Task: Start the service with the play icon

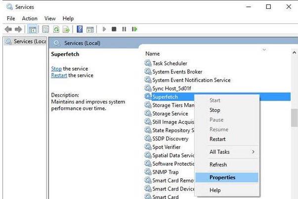Action: click(104, 29)
